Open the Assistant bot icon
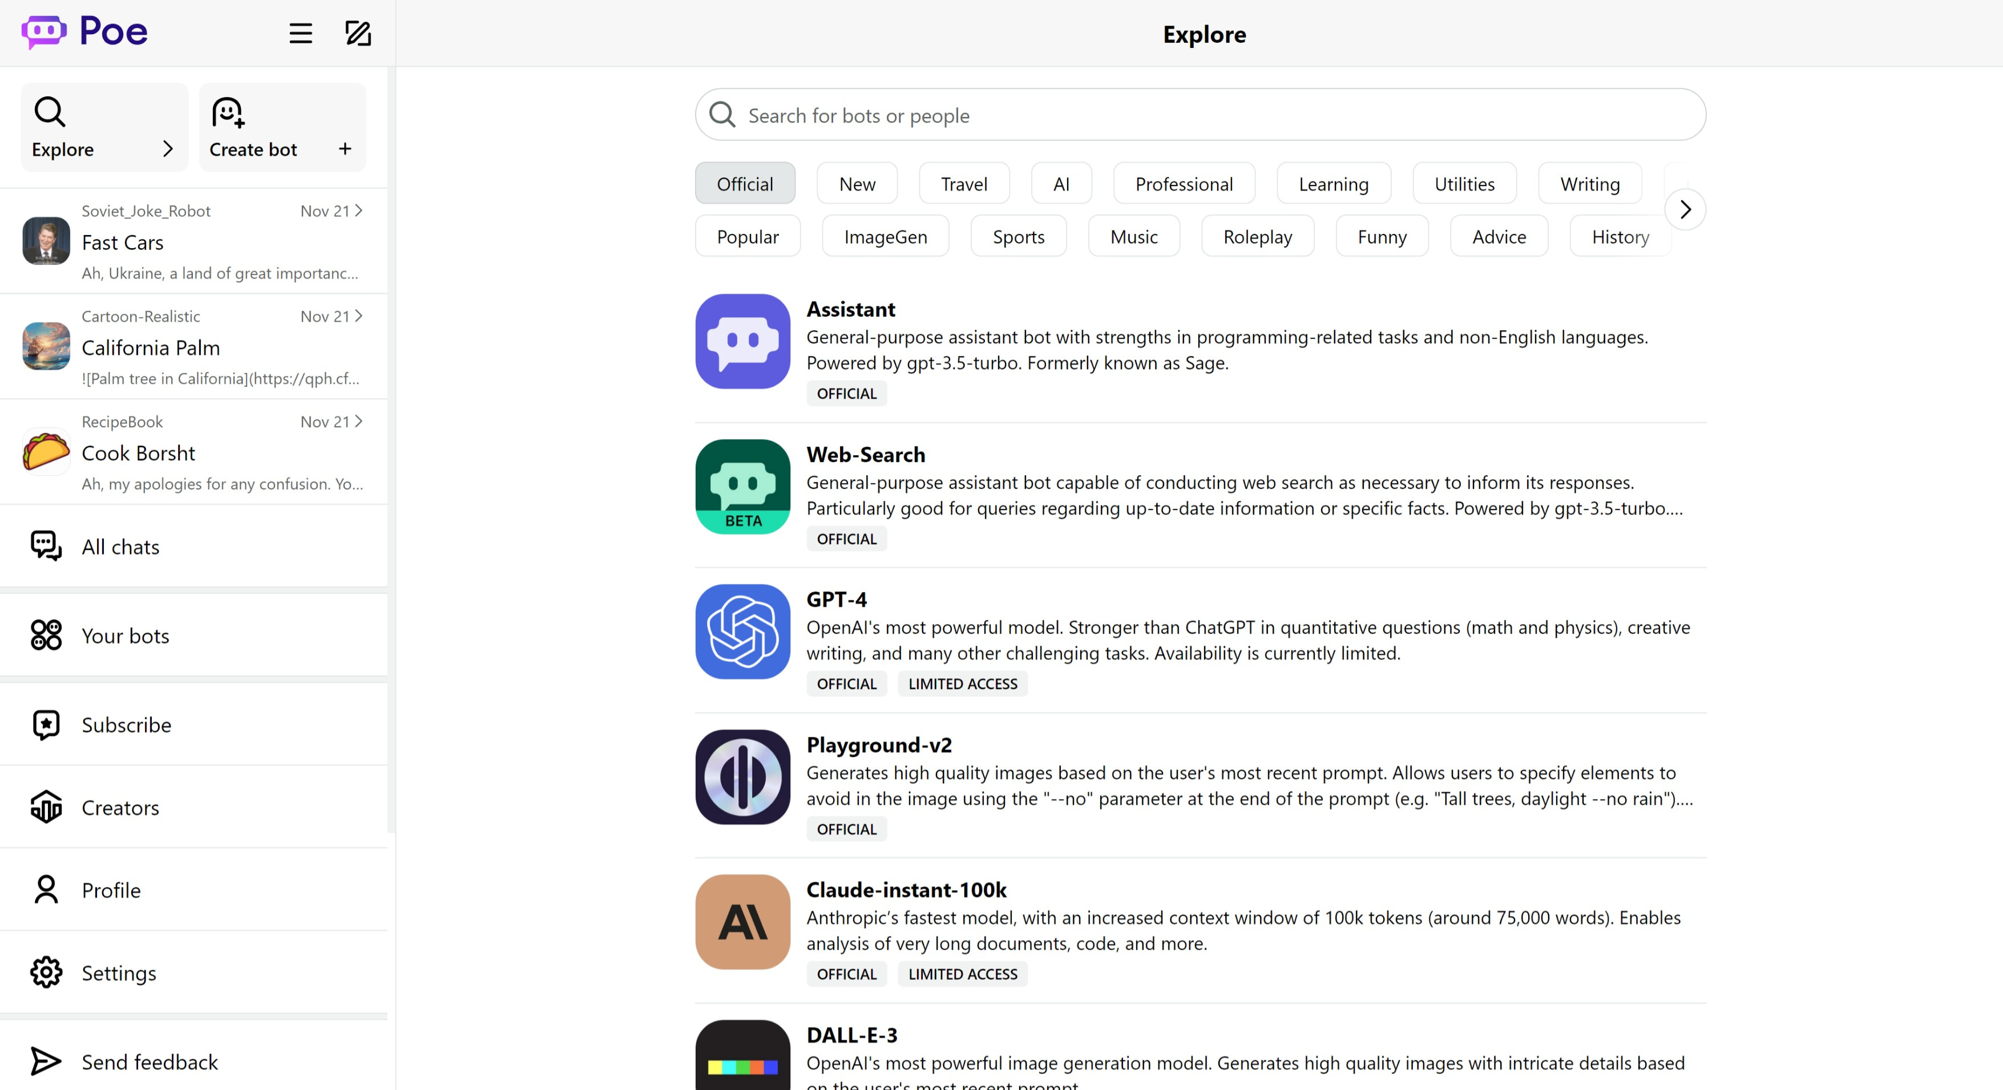This screenshot has width=2003, height=1090. point(742,341)
